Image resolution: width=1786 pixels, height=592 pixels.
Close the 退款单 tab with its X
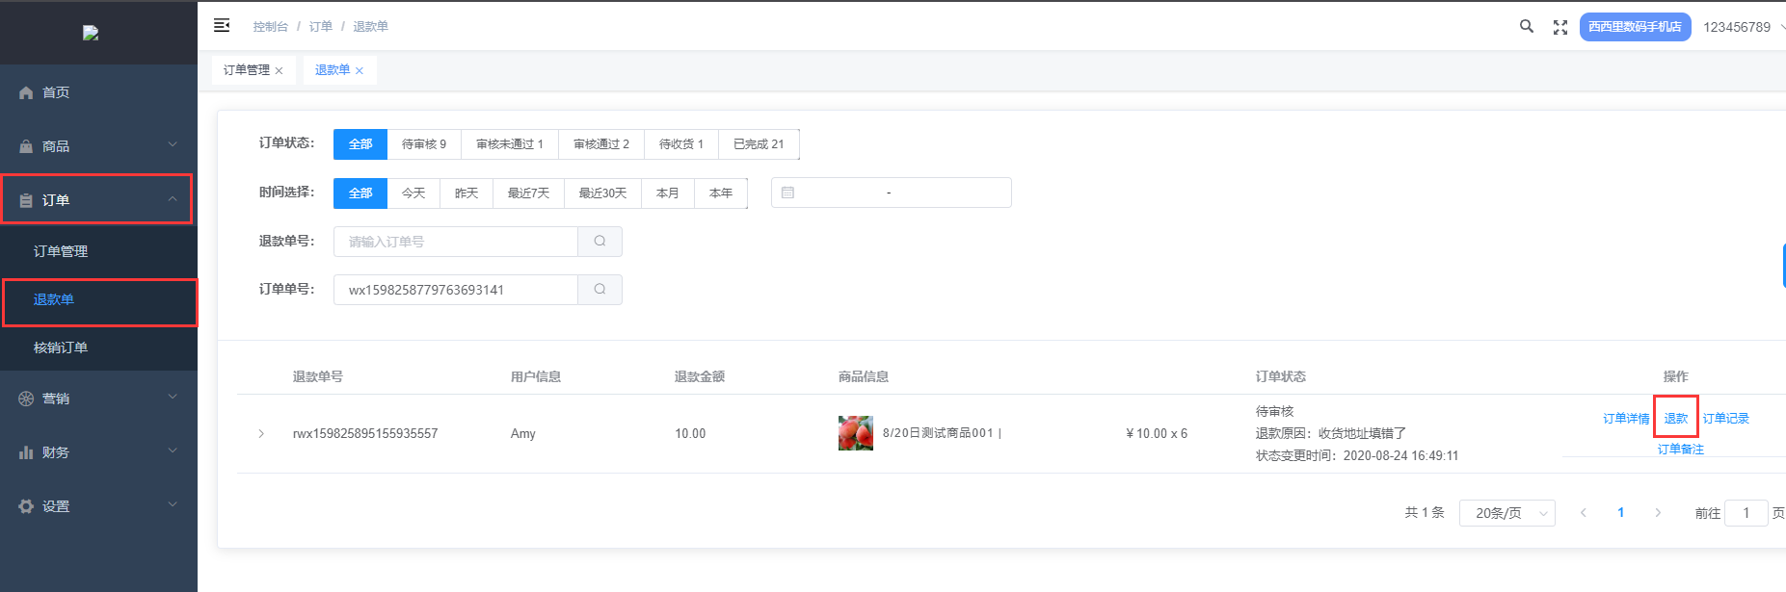tap(360, 71)
